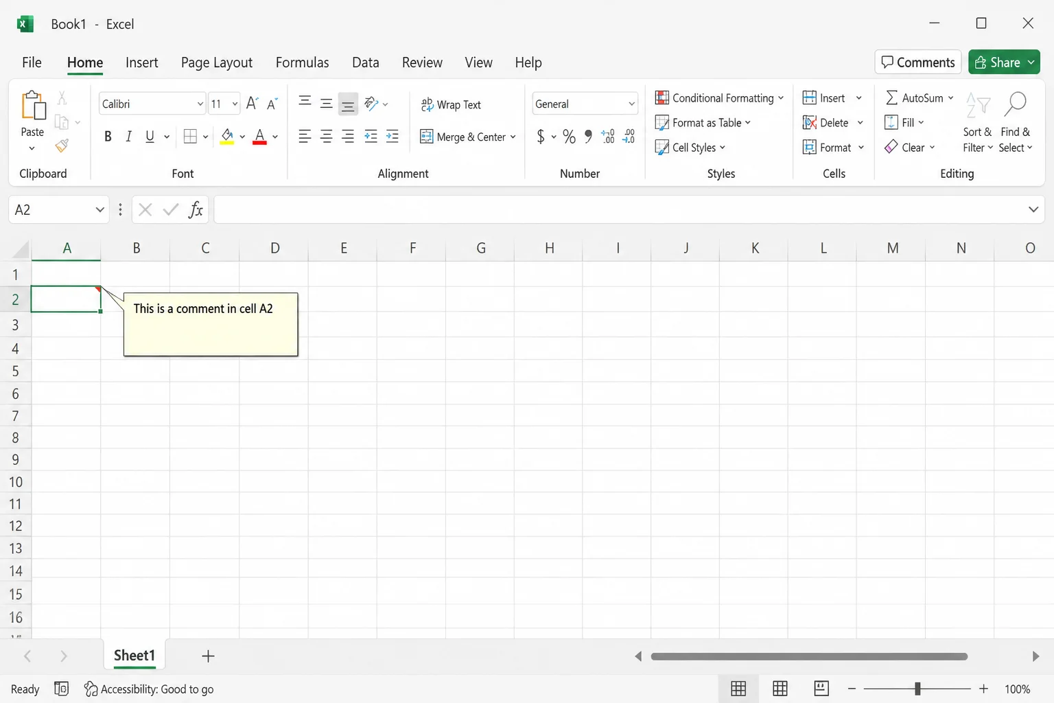The width and height of the screenshot is (1054, 703).
Task: Click the Share button
Action: 1005,62
